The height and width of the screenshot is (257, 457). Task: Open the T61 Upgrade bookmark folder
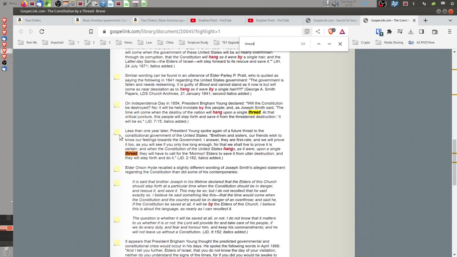click(x=227, y=42)
